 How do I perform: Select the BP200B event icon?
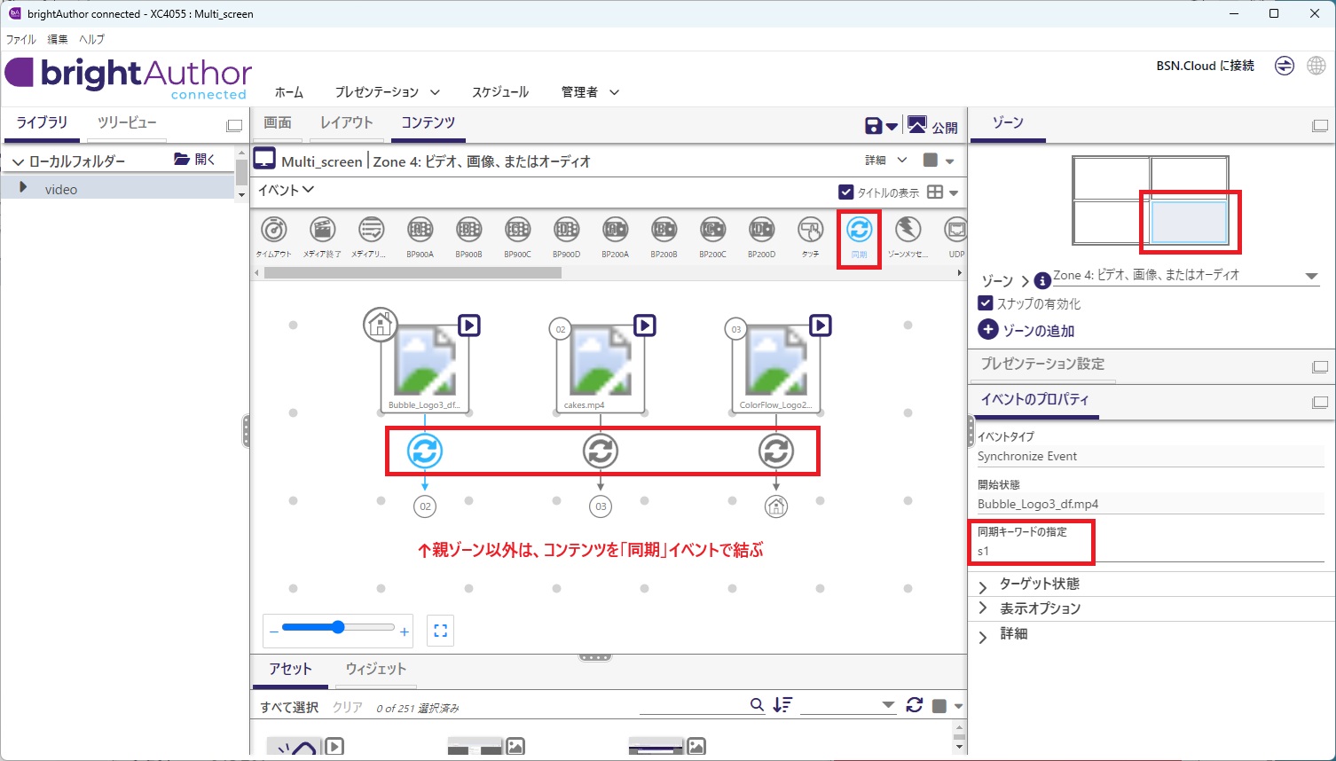click(x=664, y=230)
